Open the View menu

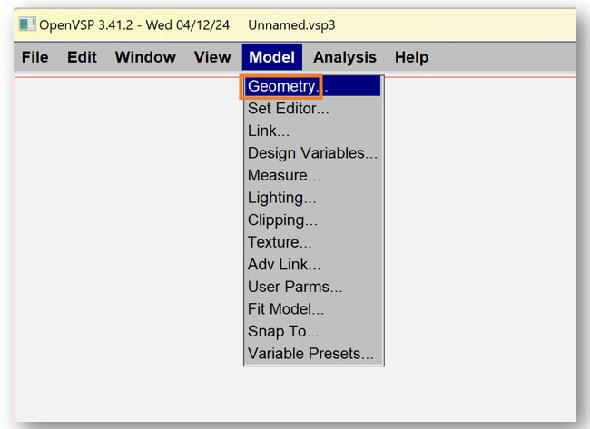tap(212, 57)
